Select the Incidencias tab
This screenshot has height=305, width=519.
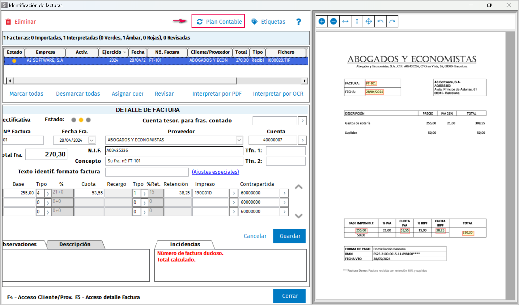point(185,244)
